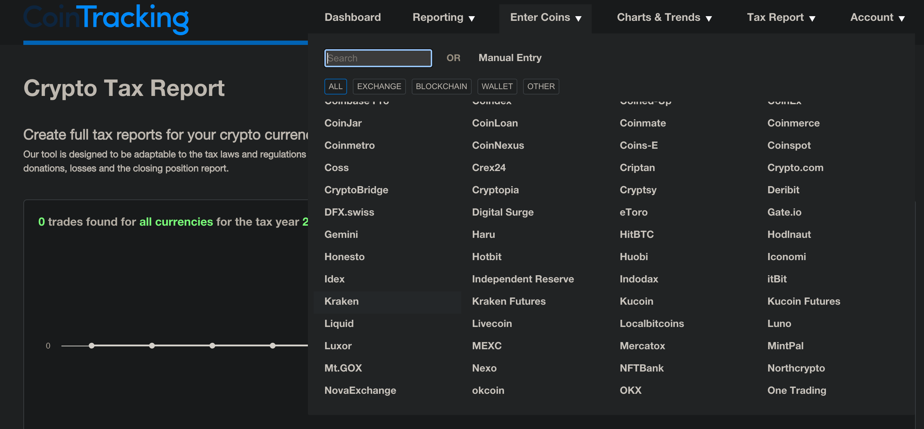Image resolution: width=924 pixels, height=429 pixels.
Task: Click the first chart data point
Action: coord(92,346)
